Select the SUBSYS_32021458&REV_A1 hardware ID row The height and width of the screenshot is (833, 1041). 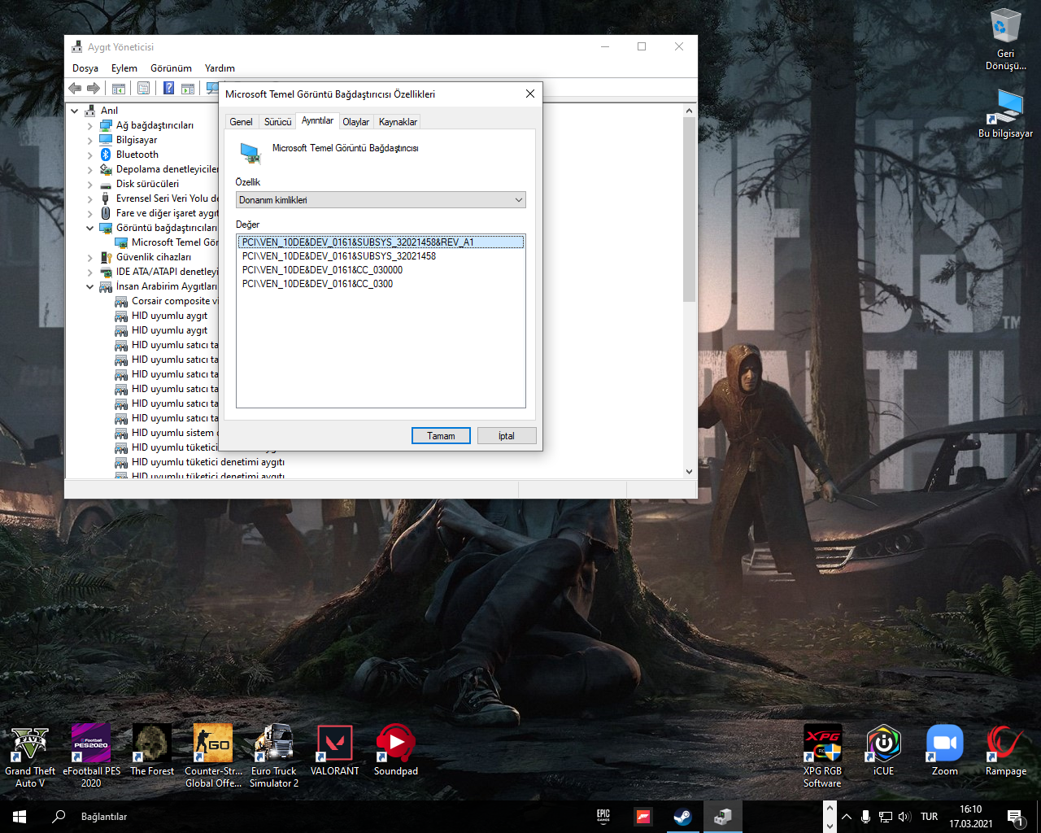381,242
